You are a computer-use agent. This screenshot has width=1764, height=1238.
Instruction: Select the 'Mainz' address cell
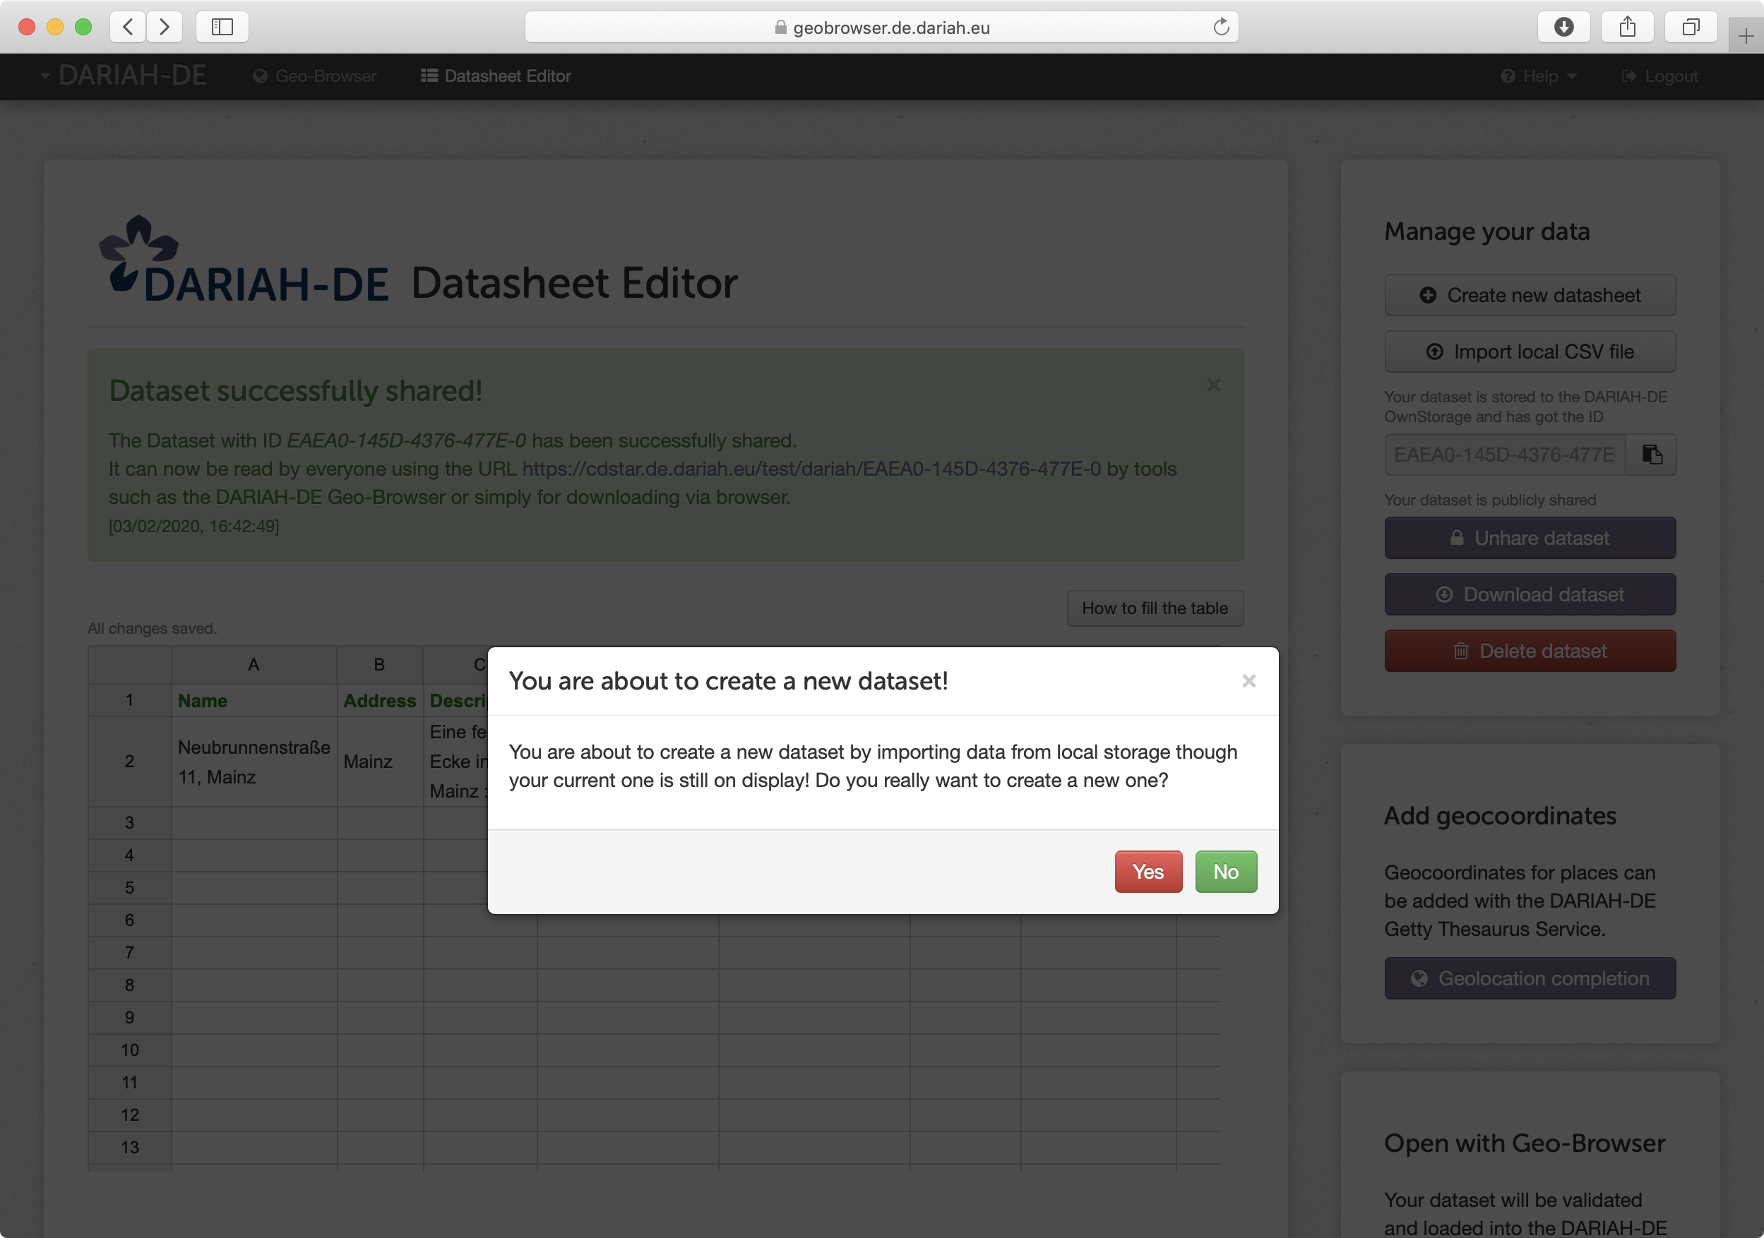coord(379,762)
